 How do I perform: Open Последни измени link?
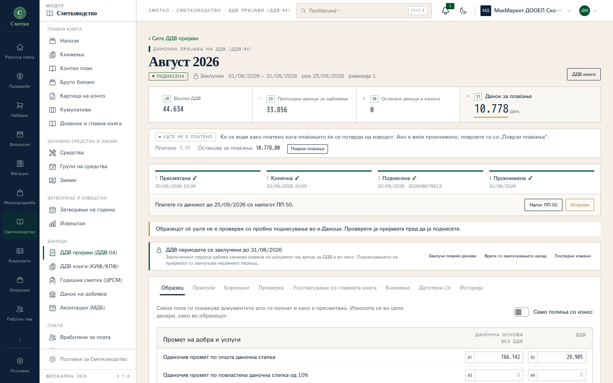pyautogui.click(x=573, y=256)
